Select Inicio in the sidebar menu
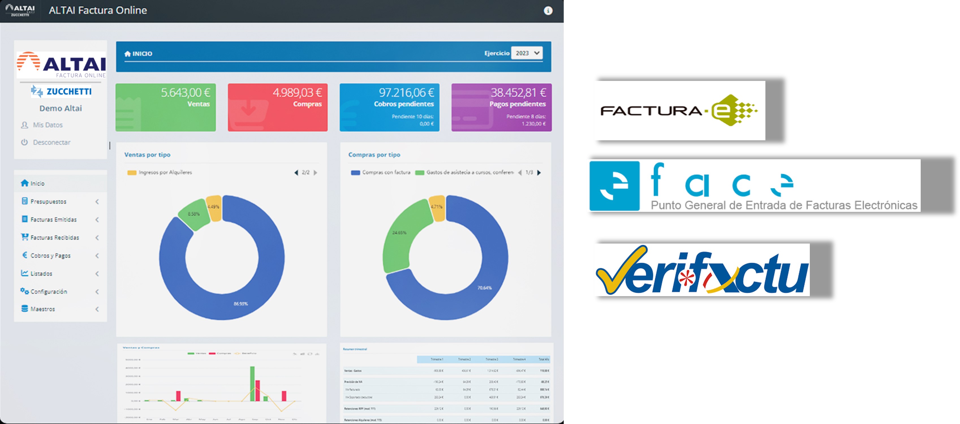The width and height of the screenshot is (960, 424). [x=60, y=183]
